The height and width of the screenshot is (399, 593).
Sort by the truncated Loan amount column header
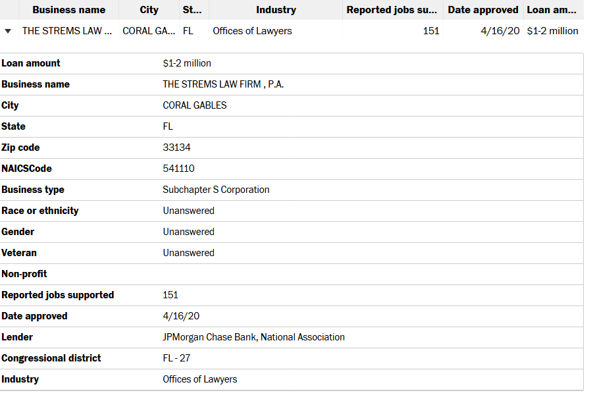click(x=552, y=10)
